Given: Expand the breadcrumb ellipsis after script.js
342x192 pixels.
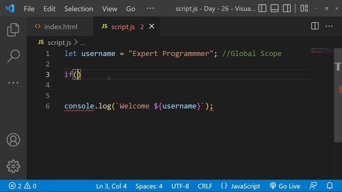Looking at the screenshot, I should pyautogui.click(x=83, y=43).
